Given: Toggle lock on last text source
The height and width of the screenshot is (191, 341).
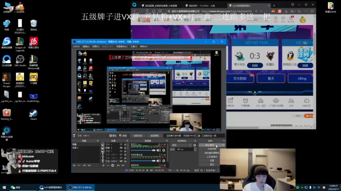Looking at the screenshot, I should pyautogui.click(x=125, y=161).
